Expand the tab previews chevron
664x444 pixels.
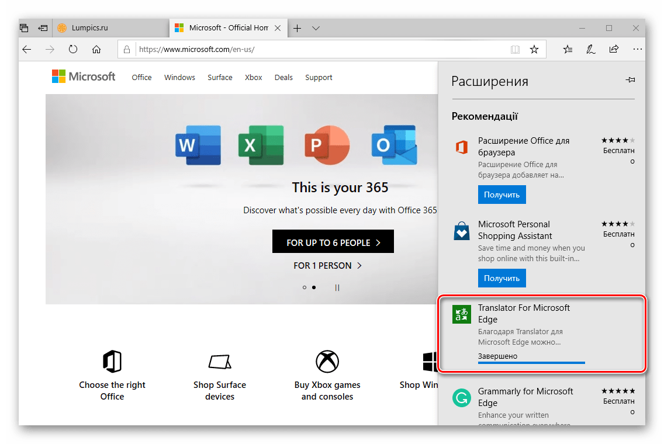pyautogui.click(x=316, y=28)
